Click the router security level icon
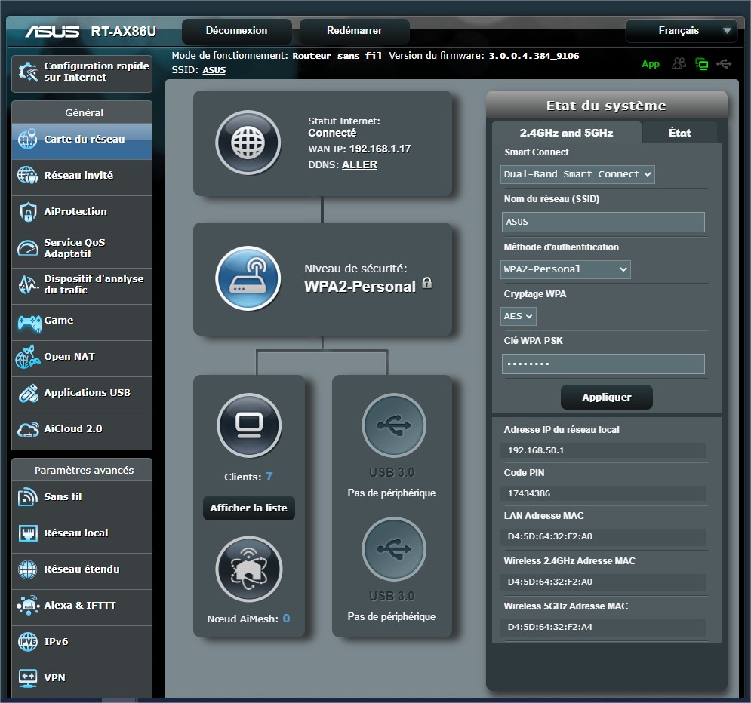This screenshot has height=703, width=751. click(x=248, y=278)
